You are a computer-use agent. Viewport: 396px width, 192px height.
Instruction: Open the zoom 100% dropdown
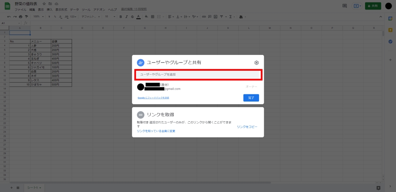(x=39, y=17)
